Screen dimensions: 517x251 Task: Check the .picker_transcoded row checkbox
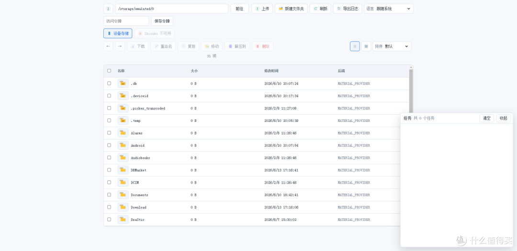[x=109, y=108]
